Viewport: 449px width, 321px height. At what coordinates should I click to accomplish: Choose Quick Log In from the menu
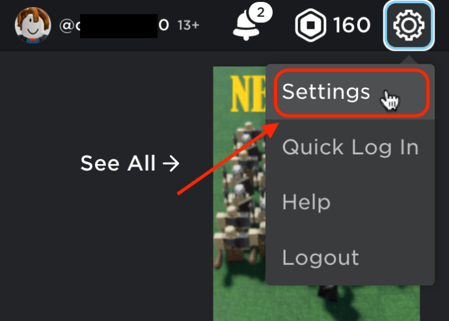pyautogui.click(x=351, y=148)
